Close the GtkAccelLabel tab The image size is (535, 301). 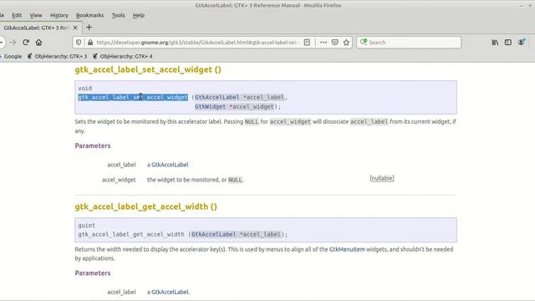(75, 28)
